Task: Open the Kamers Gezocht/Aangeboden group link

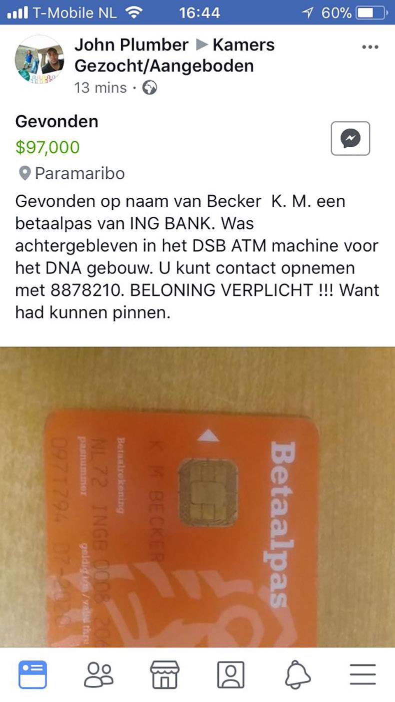Action: click(174, 55)
